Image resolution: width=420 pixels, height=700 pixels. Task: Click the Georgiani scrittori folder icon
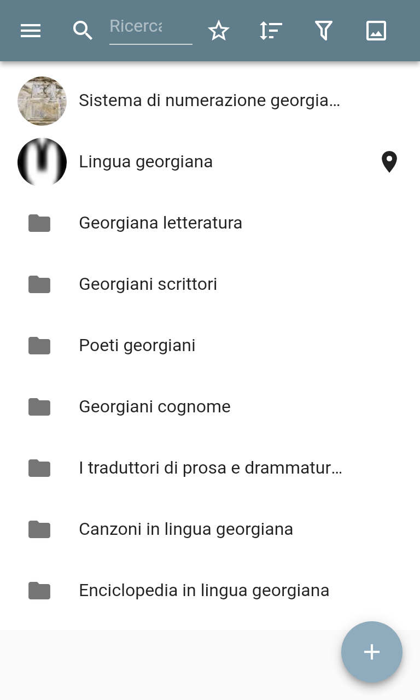(39, 284)
